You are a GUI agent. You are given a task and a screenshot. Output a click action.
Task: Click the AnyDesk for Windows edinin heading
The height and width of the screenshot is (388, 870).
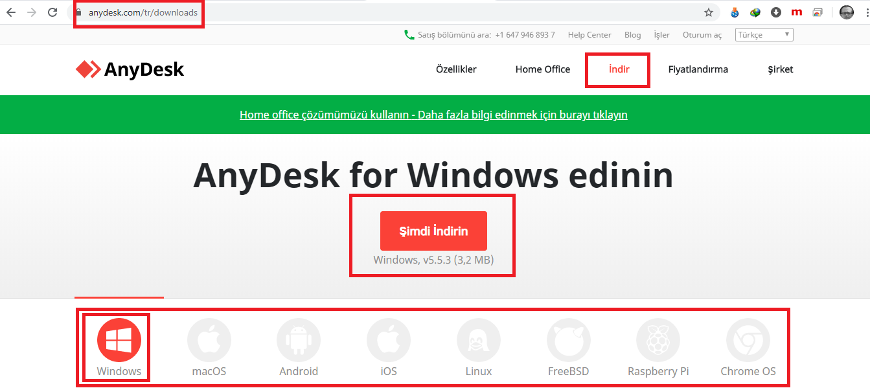[433, 174]
